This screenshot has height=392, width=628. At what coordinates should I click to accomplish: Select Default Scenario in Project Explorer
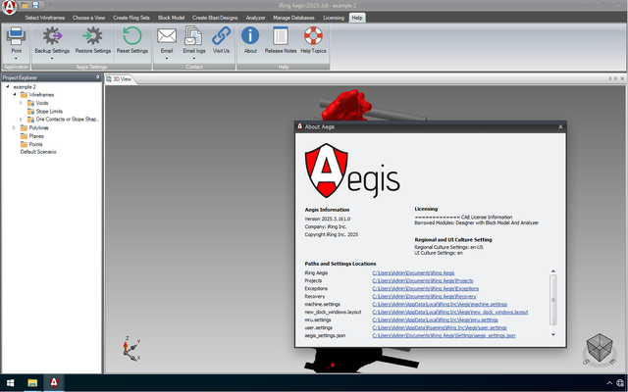pos(38,152)
